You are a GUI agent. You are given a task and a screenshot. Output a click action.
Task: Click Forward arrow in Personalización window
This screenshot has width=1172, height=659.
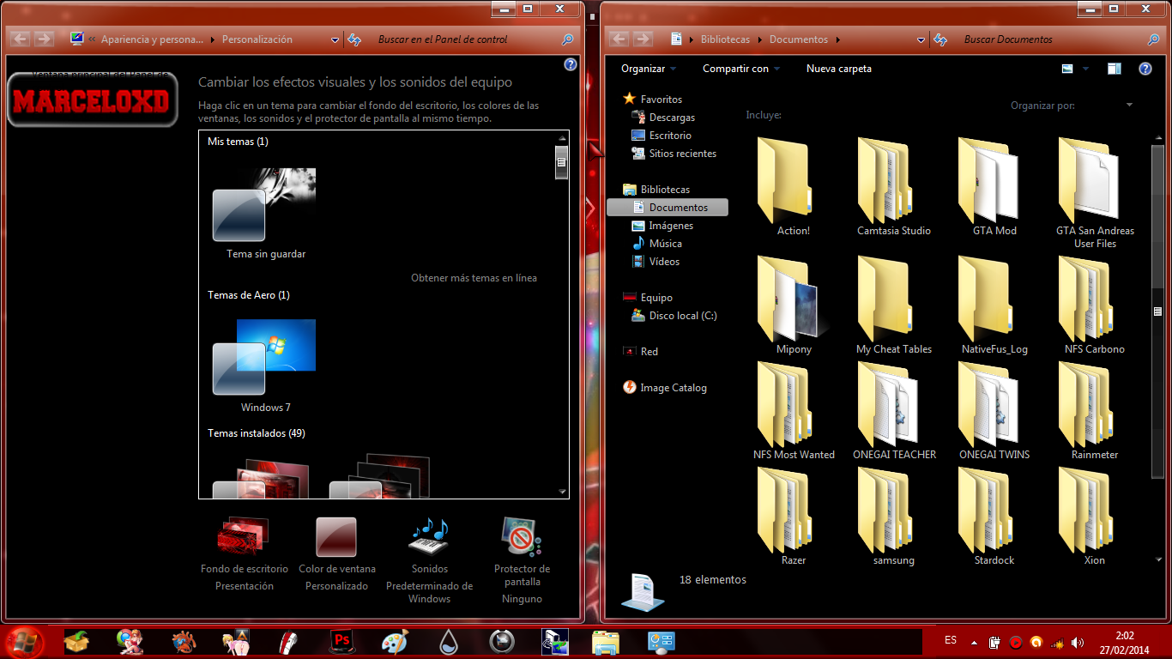tap(44, 39)
